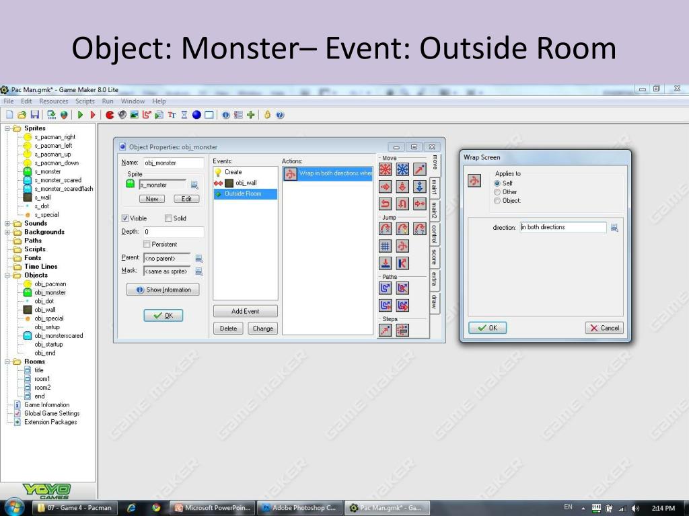Select the Reverse Horizontal action
Screen dimensions: 689x516
(386, 204)
